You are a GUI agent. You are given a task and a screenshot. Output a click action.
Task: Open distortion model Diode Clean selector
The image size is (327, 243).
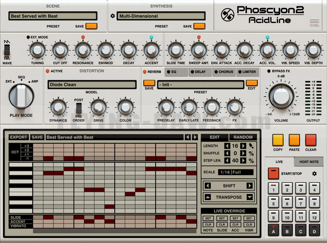[x=92, y=84]
